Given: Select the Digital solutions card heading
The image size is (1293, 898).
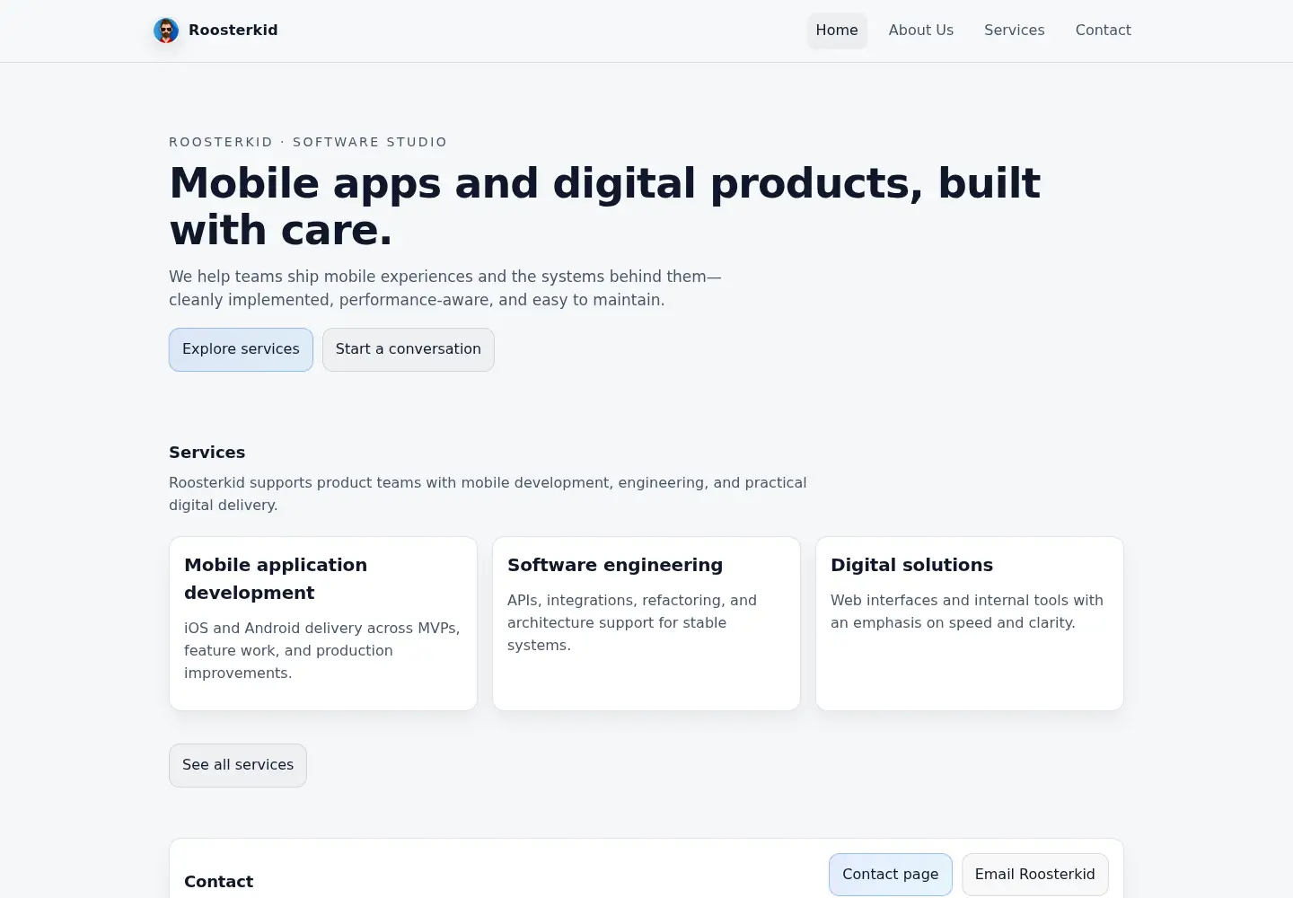Looking at the screenshot, I should pyautogui.click(x=911, y=565).
